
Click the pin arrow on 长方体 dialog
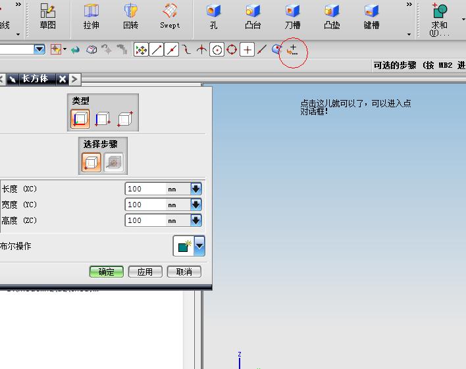click(13, 79)
